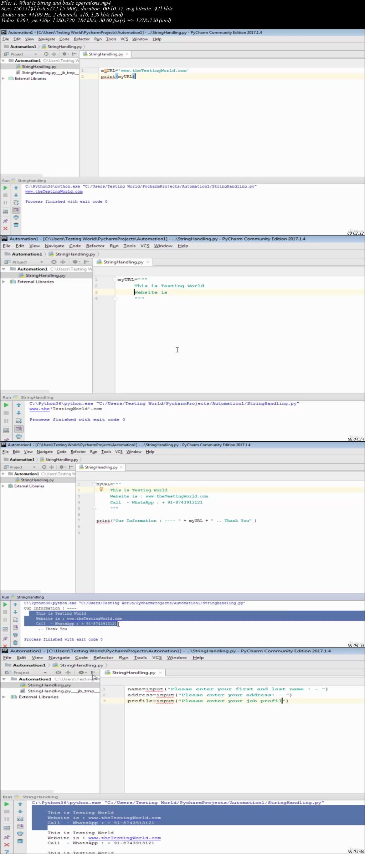The image size is (365, 854).
Task: Click Stop icon in 00:04:24 frame's Run panel
Action: click(6, 413)
